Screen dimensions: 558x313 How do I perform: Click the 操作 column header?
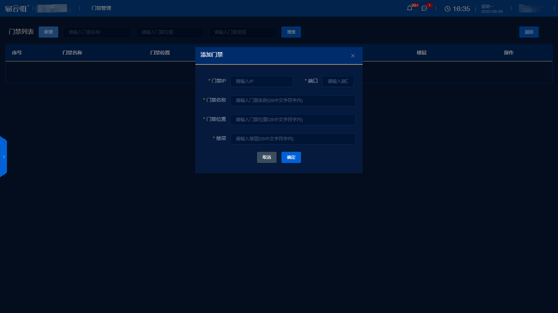point(508,53)
